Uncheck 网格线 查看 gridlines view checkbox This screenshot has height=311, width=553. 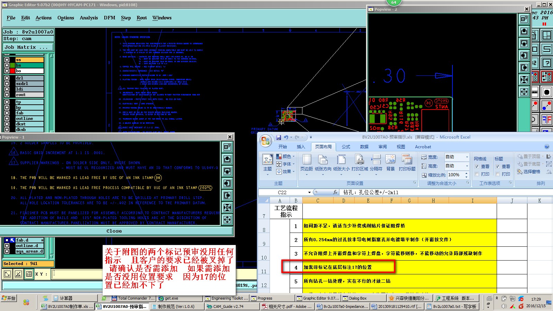(x=477, y=167)
